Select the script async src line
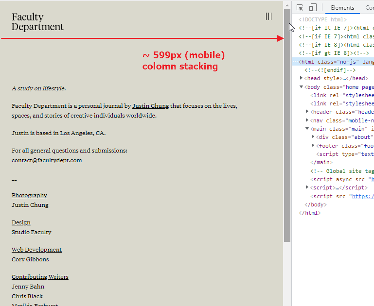 pyautogui.click(x=342, y=179)
